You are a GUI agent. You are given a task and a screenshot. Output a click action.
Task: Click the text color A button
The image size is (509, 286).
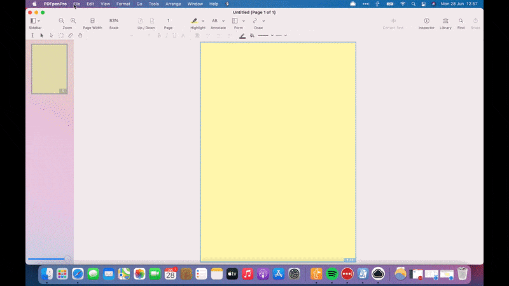183,36
